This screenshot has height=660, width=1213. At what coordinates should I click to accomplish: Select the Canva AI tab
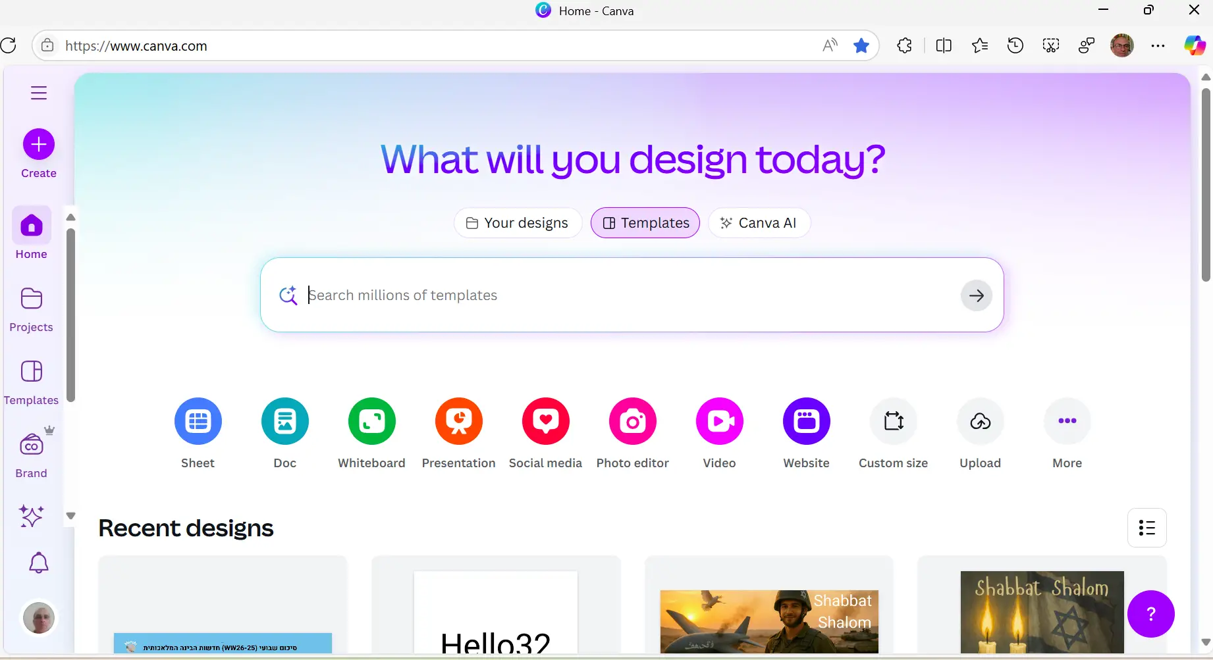[759, 223]
